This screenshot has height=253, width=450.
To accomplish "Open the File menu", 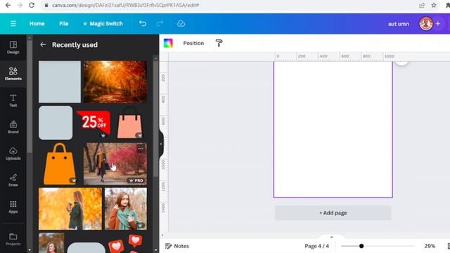I will point(64,23).
